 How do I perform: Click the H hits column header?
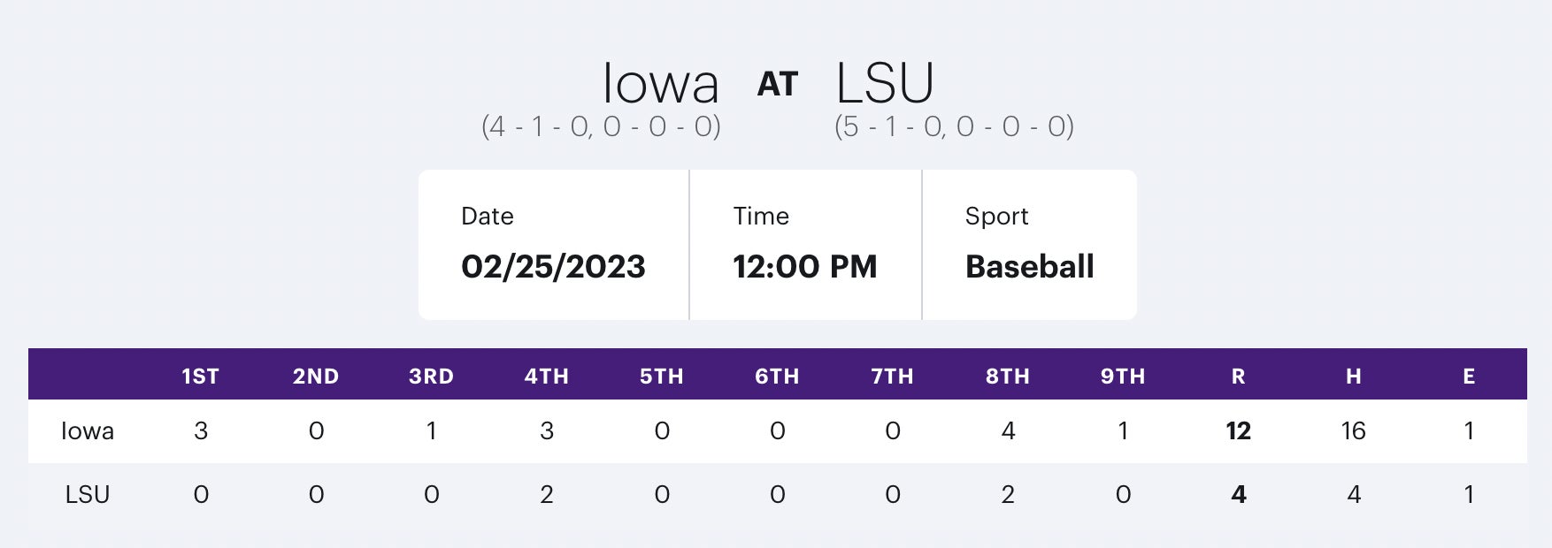click(x=1353, y=377)
